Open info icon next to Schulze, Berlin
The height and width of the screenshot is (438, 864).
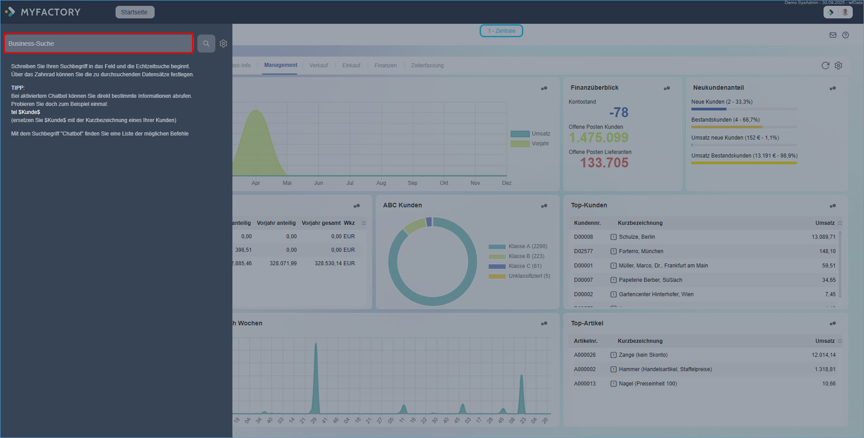pyautogui.click(x=614, y=237)
